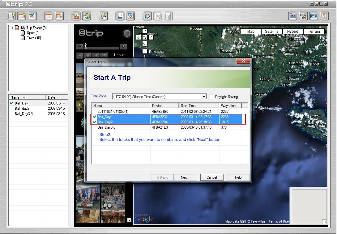337x234 pixels.
Task: Click the map center/reset button
Action: [x=145, y=37]
